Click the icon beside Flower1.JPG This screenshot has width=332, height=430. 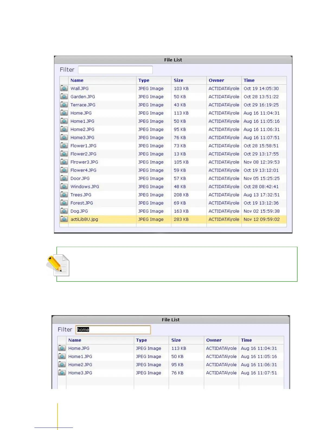pos(64,146)
